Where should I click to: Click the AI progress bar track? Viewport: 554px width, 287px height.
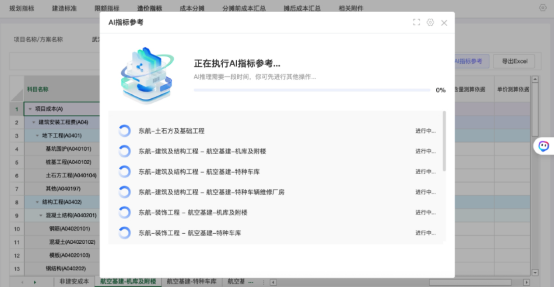tap(312, 90)
